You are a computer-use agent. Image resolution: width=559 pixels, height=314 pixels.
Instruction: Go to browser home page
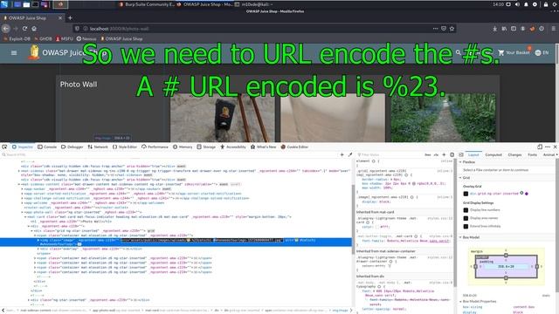[x=34, y=29]
